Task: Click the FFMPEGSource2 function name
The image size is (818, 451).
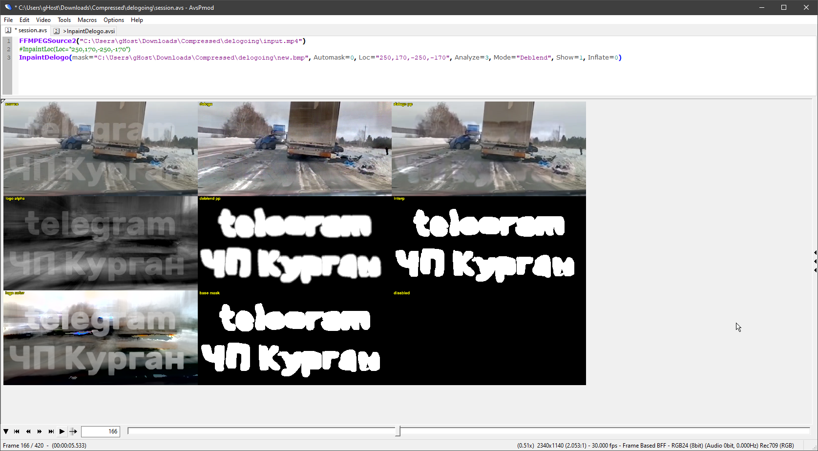Action: pos(48,41)
